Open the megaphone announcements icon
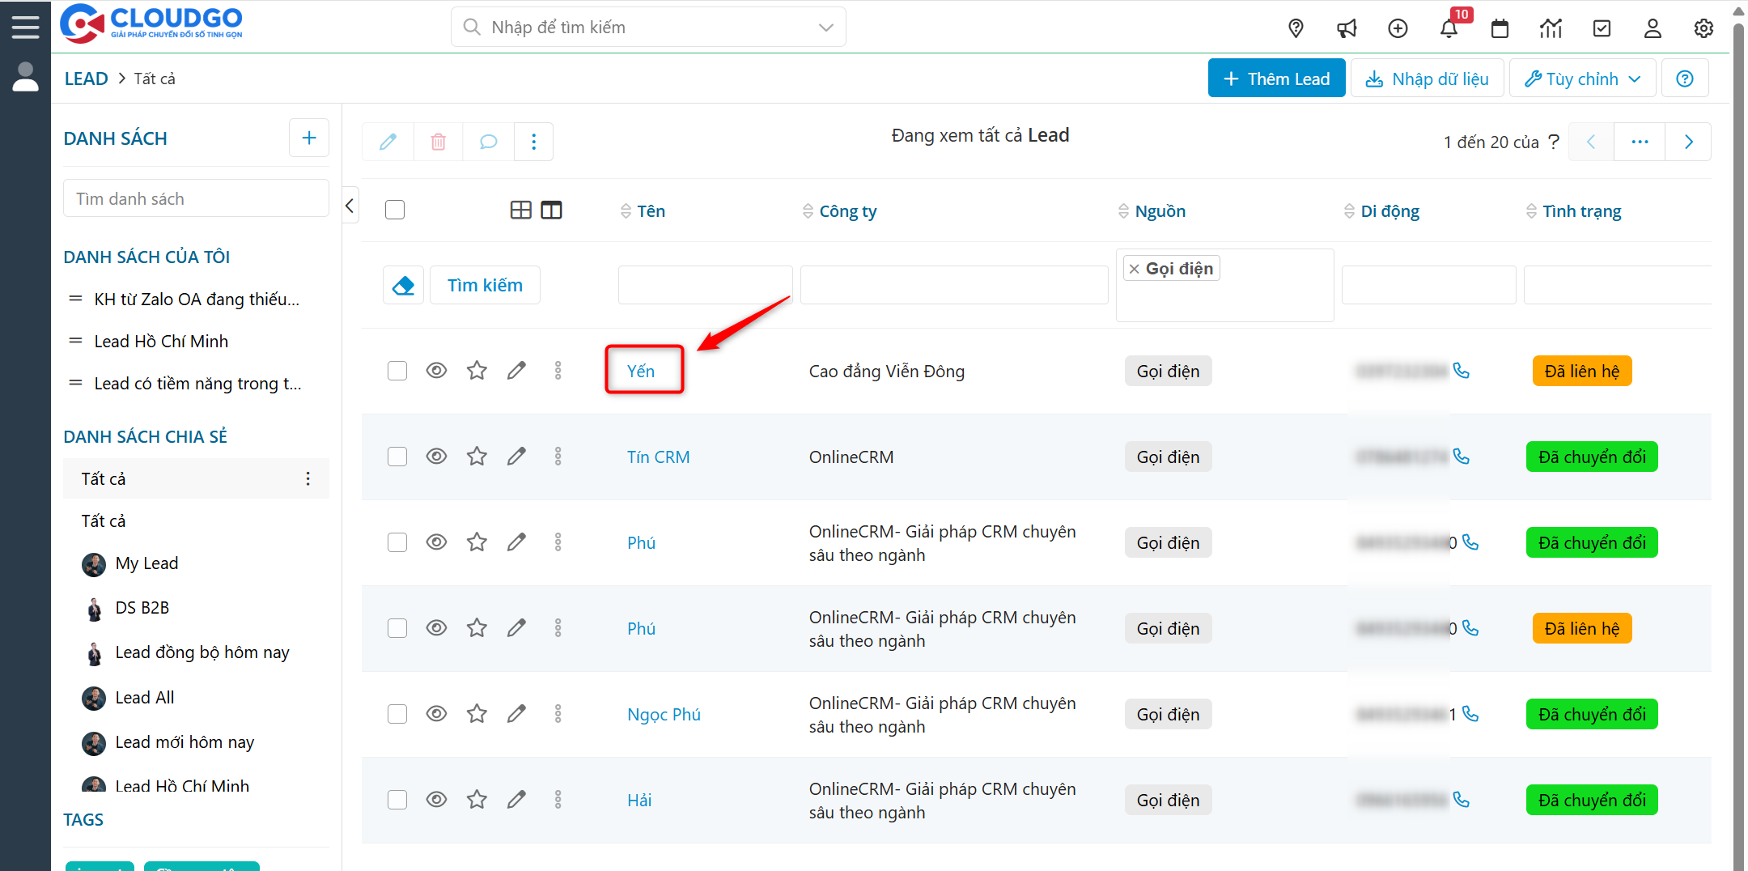This screenshot has width=1748, height=871. coord(1347,28)
